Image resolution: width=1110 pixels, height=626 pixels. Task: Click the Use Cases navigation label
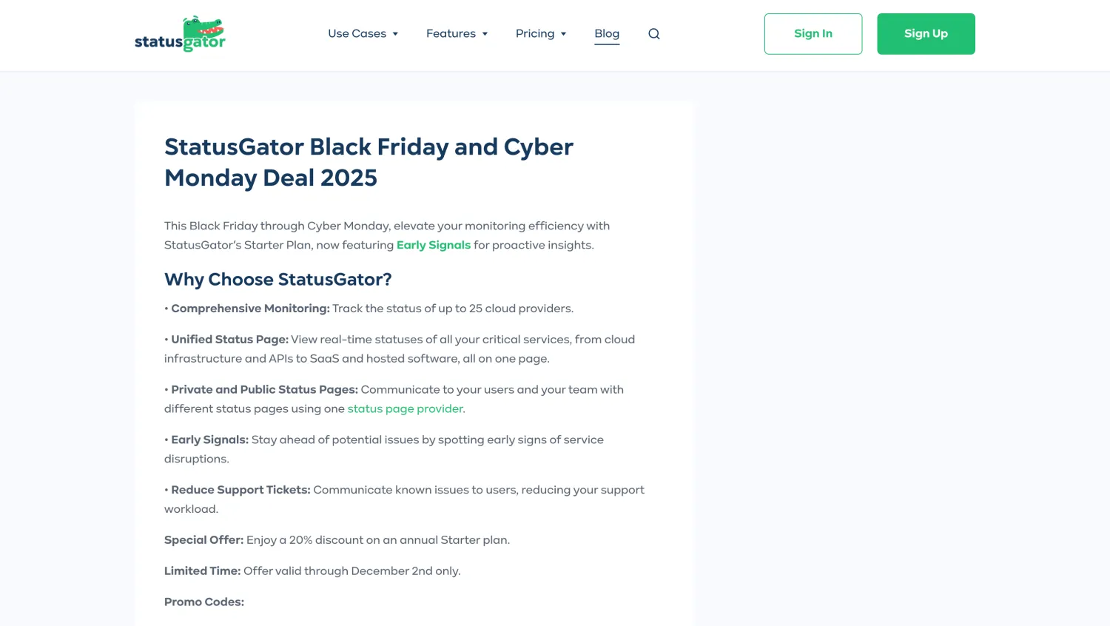pos(357,33)
